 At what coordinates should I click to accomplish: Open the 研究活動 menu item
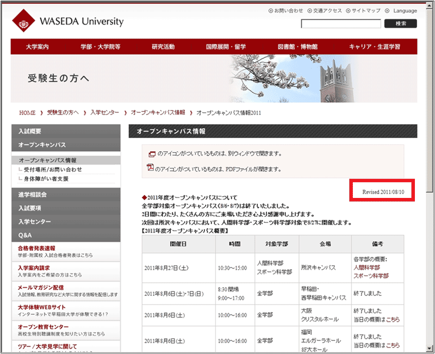tap(163, 47)
